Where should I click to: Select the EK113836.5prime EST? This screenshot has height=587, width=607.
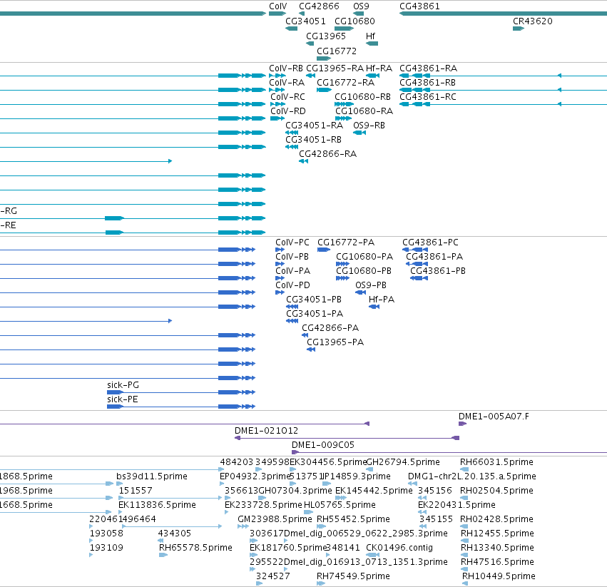121,512
